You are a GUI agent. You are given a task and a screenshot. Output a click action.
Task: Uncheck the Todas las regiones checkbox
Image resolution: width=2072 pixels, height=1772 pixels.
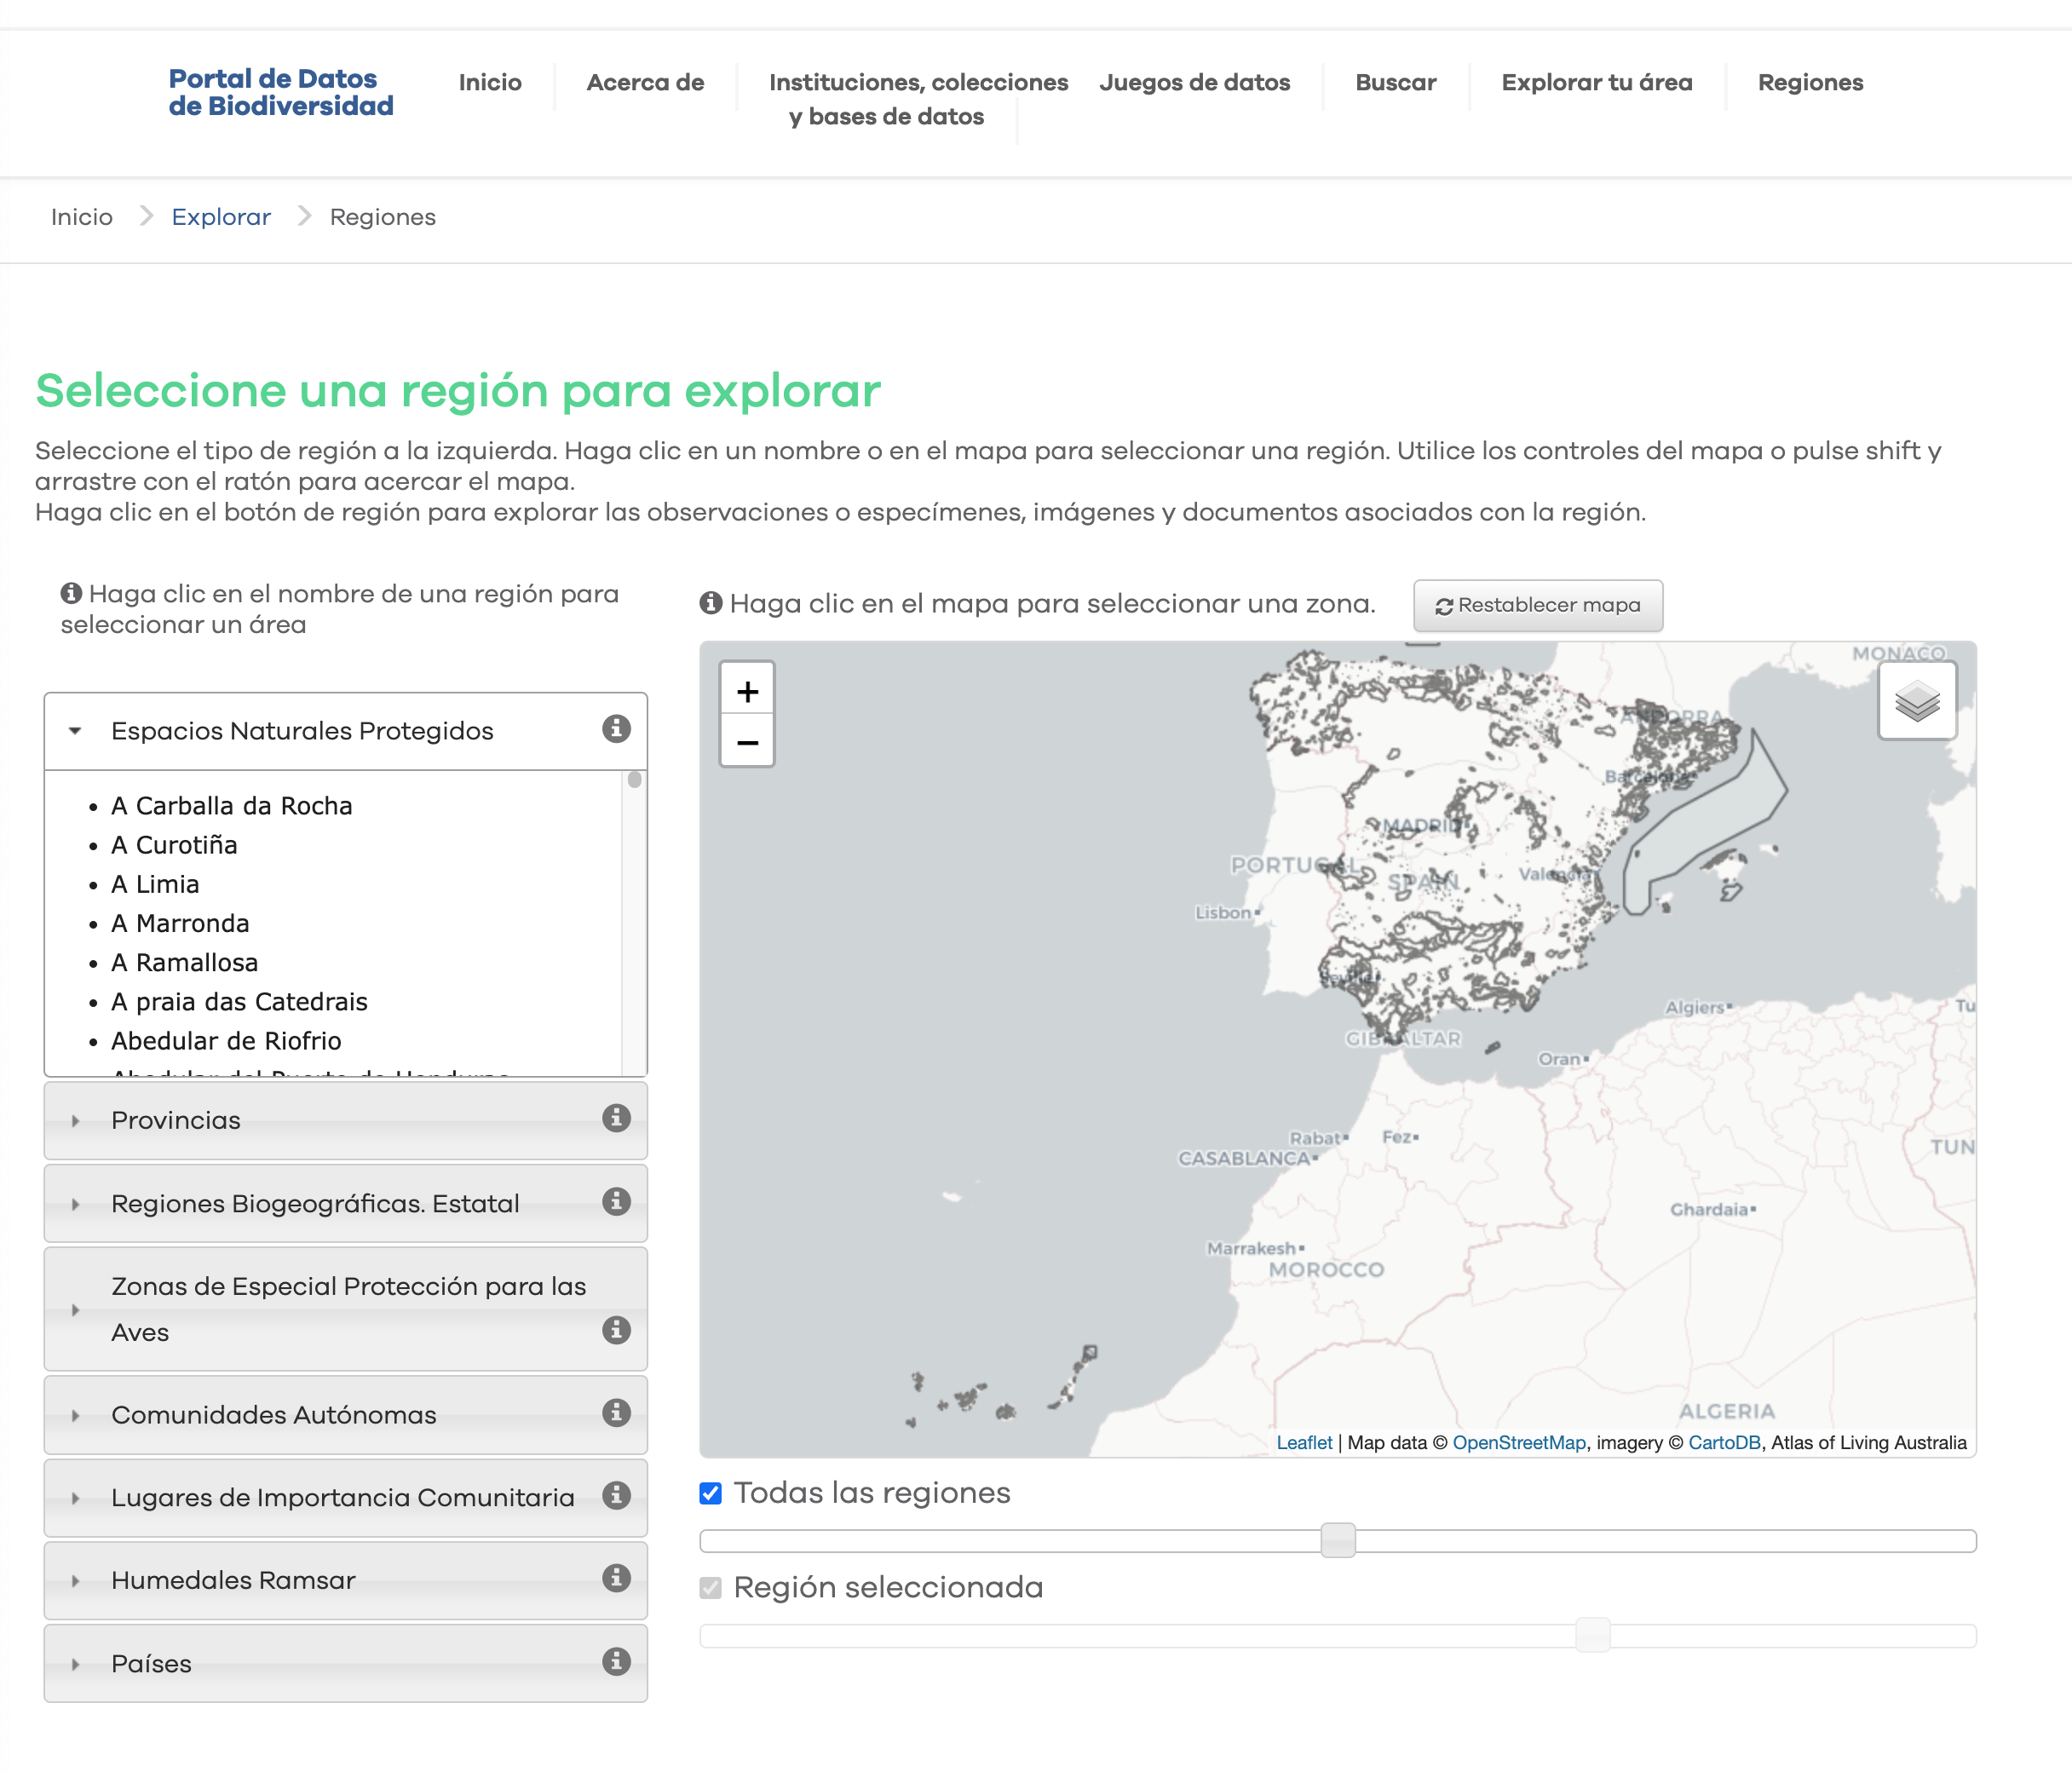[x=711, y=1493]
